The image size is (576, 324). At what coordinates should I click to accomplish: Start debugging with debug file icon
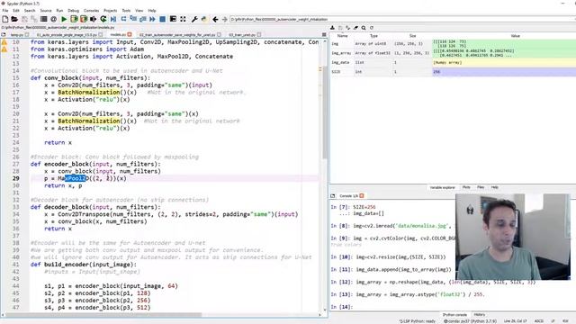click(x=113, y=19)
